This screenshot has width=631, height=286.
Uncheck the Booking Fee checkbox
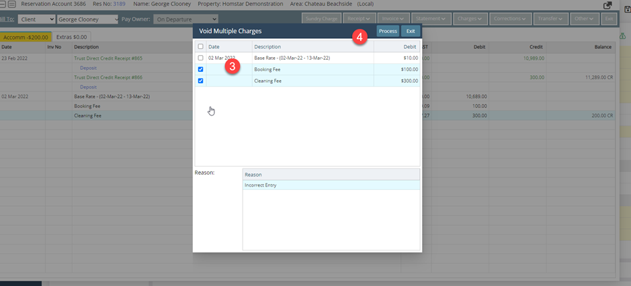[x=200, y=69]
